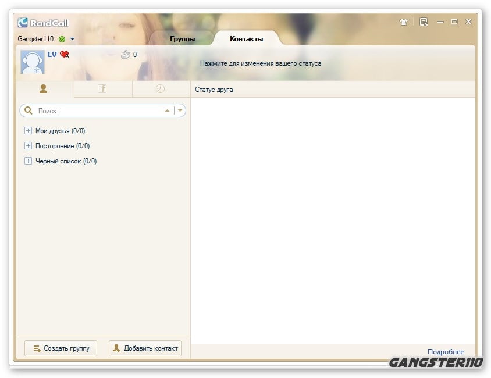
Task: Click the down arrow in search box
Action: click(180, 110)
